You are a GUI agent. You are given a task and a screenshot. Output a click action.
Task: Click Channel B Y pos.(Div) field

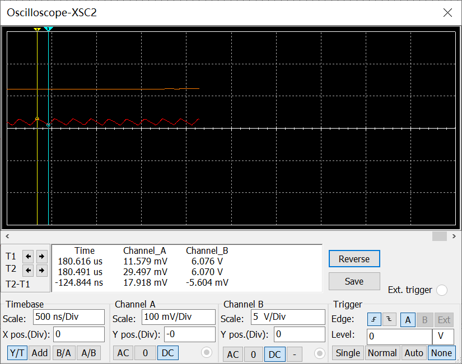[x=300, y=334]
